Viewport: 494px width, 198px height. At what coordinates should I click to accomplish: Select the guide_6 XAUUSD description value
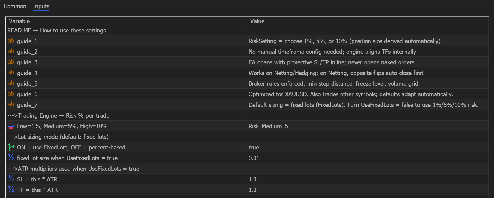[351, 94]
